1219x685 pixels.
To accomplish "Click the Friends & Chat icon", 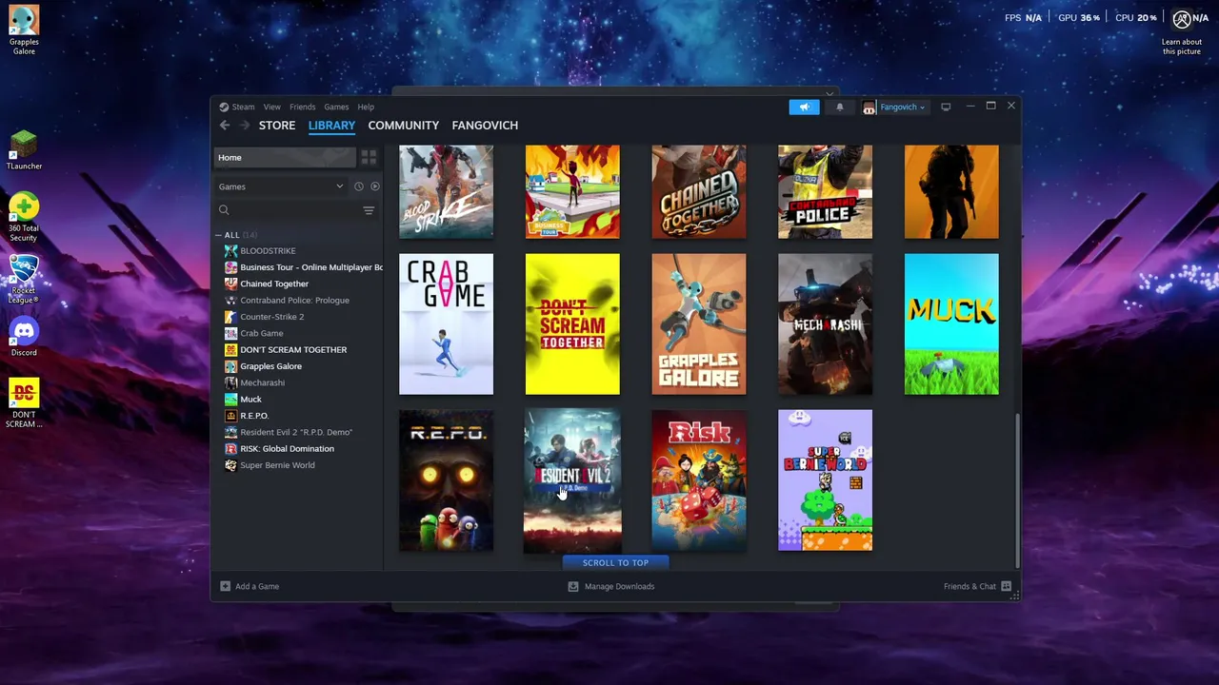I will [1006, 586].
